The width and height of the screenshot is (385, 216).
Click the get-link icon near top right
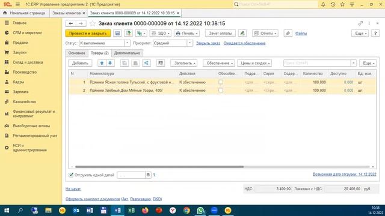tap(360, 23)
